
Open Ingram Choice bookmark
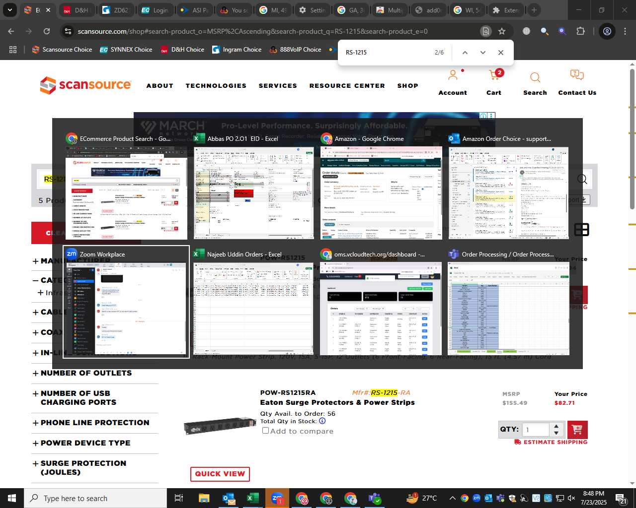pos(237,50)
